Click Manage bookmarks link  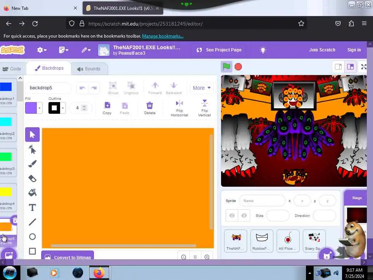[x=163, y=36]
